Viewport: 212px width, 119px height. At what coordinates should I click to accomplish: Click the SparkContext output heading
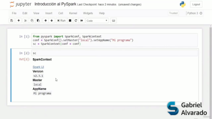(x=42, y=59)
